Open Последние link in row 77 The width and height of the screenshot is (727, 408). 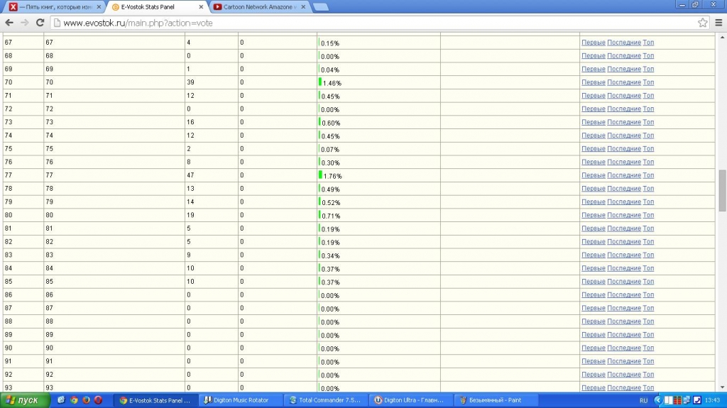[x=623, y=175]
